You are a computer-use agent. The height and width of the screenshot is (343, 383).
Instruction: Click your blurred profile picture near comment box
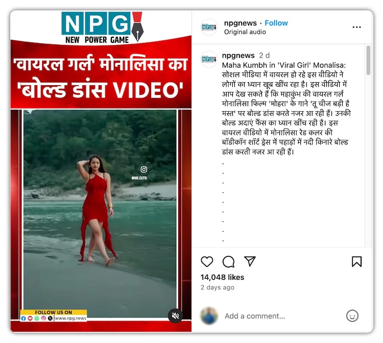(x=209, y=315)
